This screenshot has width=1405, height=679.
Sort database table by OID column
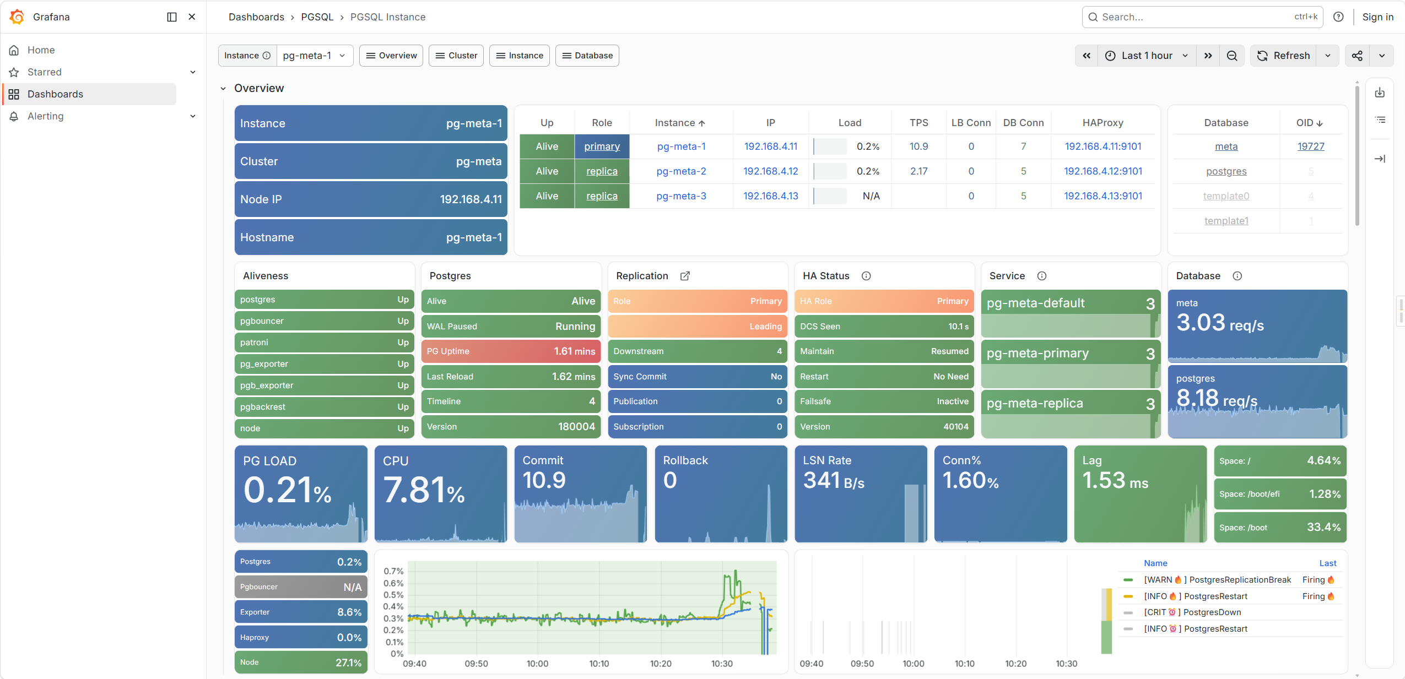click(1309, 123)
